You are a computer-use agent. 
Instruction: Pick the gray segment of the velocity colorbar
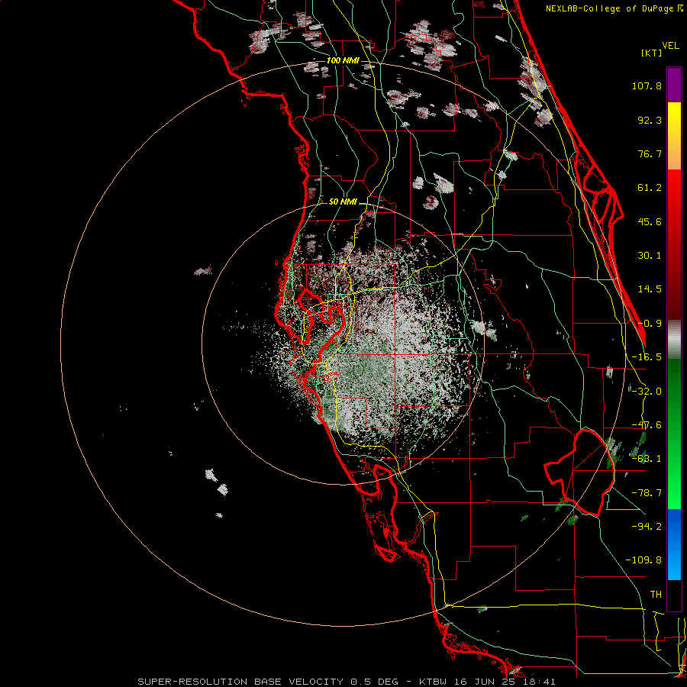674,340
